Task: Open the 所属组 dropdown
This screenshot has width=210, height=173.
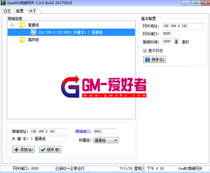Action: 106,140
